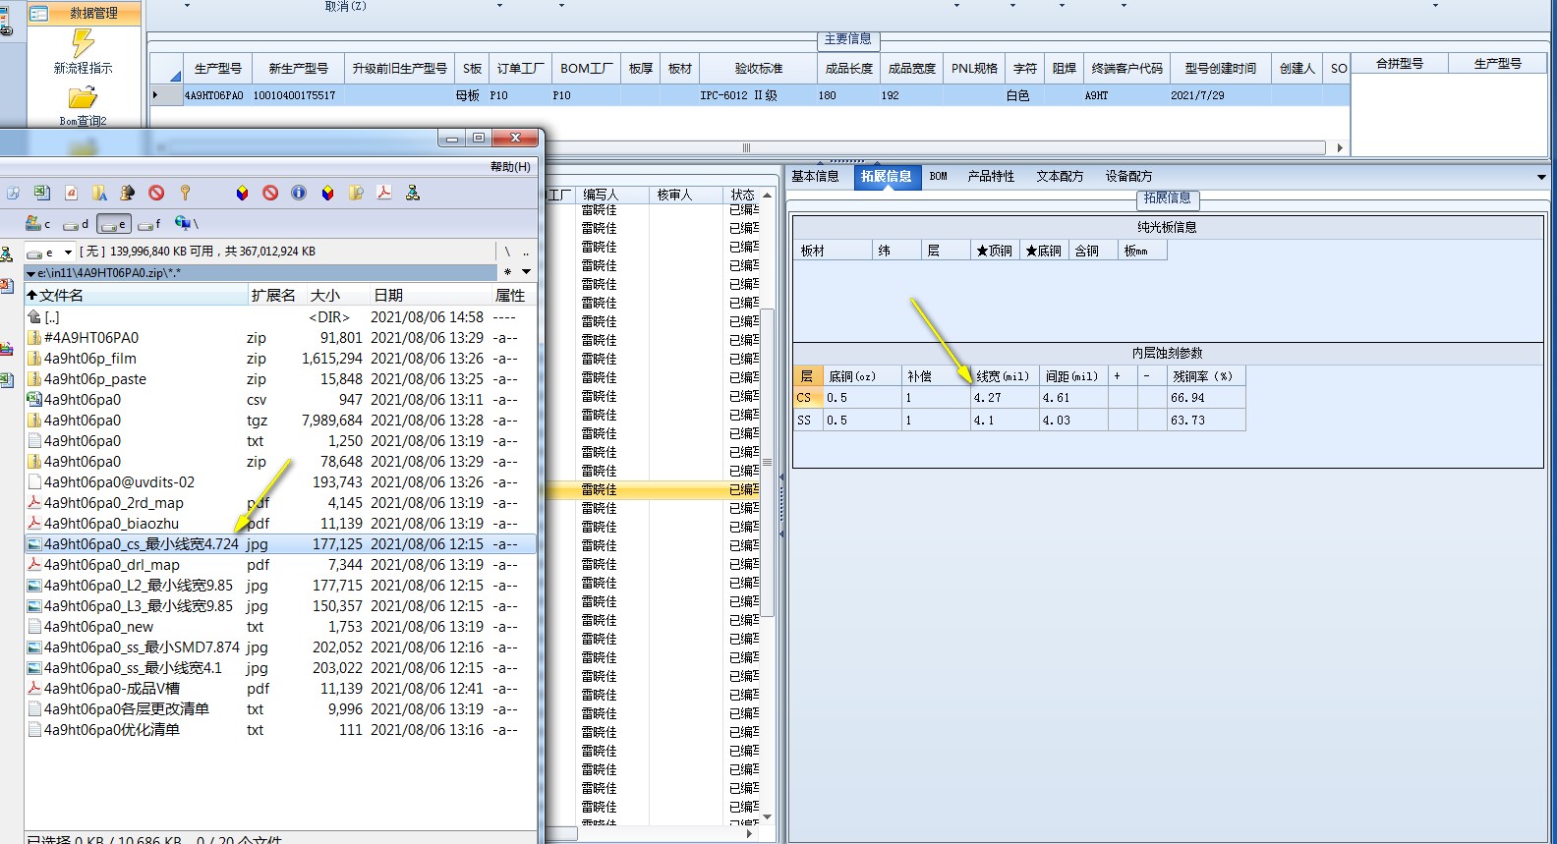Switch to 基本信息 tab
The height and width of the screenshot is (844, 1557).
(815, 177)
